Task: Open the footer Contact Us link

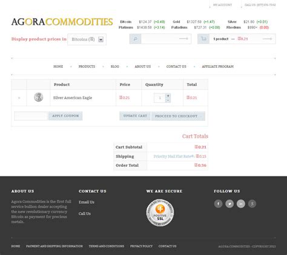Action: (167, 246)
